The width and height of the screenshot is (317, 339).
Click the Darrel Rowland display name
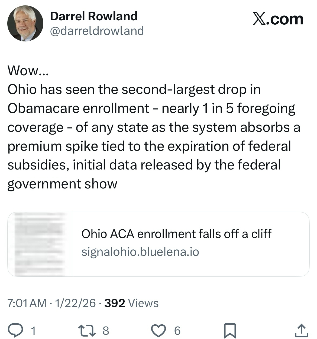tap(93, 16)
